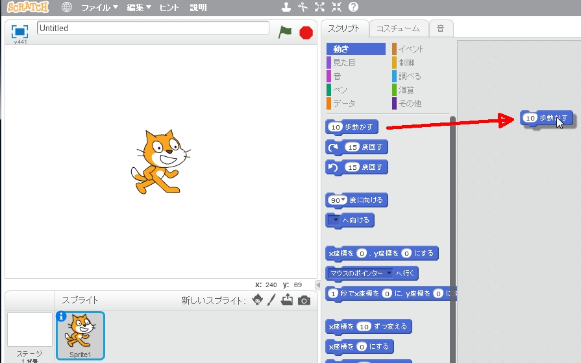Select the Grow sprite tool
Image resolution: width=581 pixels, height=363 pixels.
(319, 6)
